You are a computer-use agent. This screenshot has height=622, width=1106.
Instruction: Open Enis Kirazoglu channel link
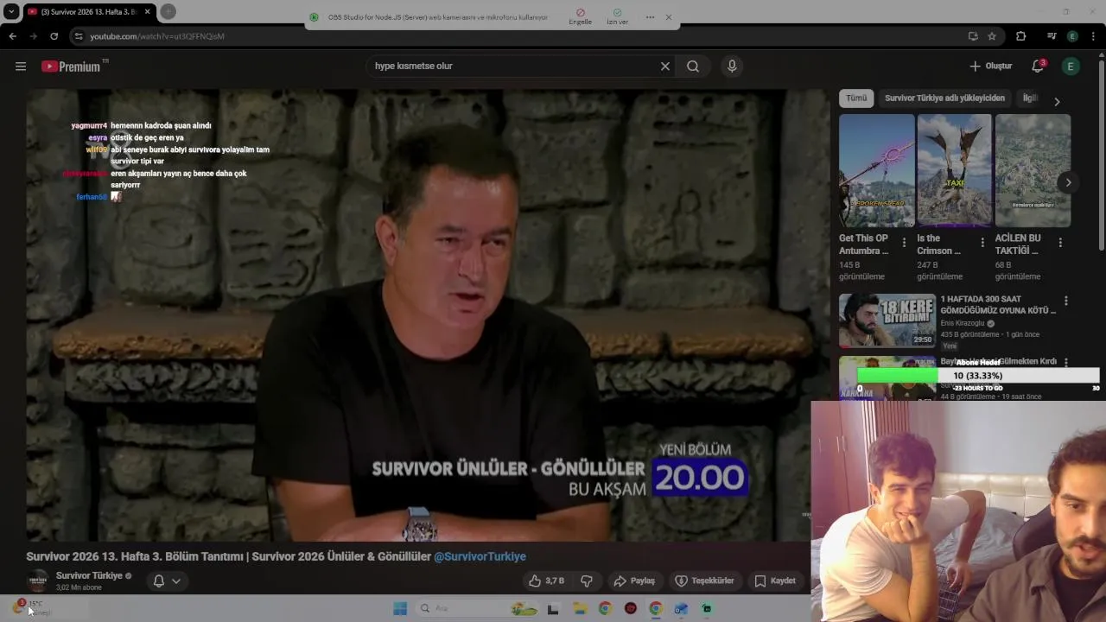[962, 324]
